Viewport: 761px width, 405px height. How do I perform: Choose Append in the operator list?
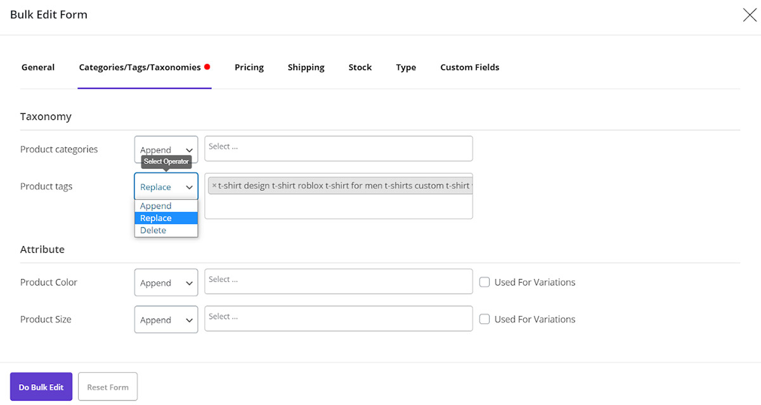pyautogui.click(x=156, y=206)
